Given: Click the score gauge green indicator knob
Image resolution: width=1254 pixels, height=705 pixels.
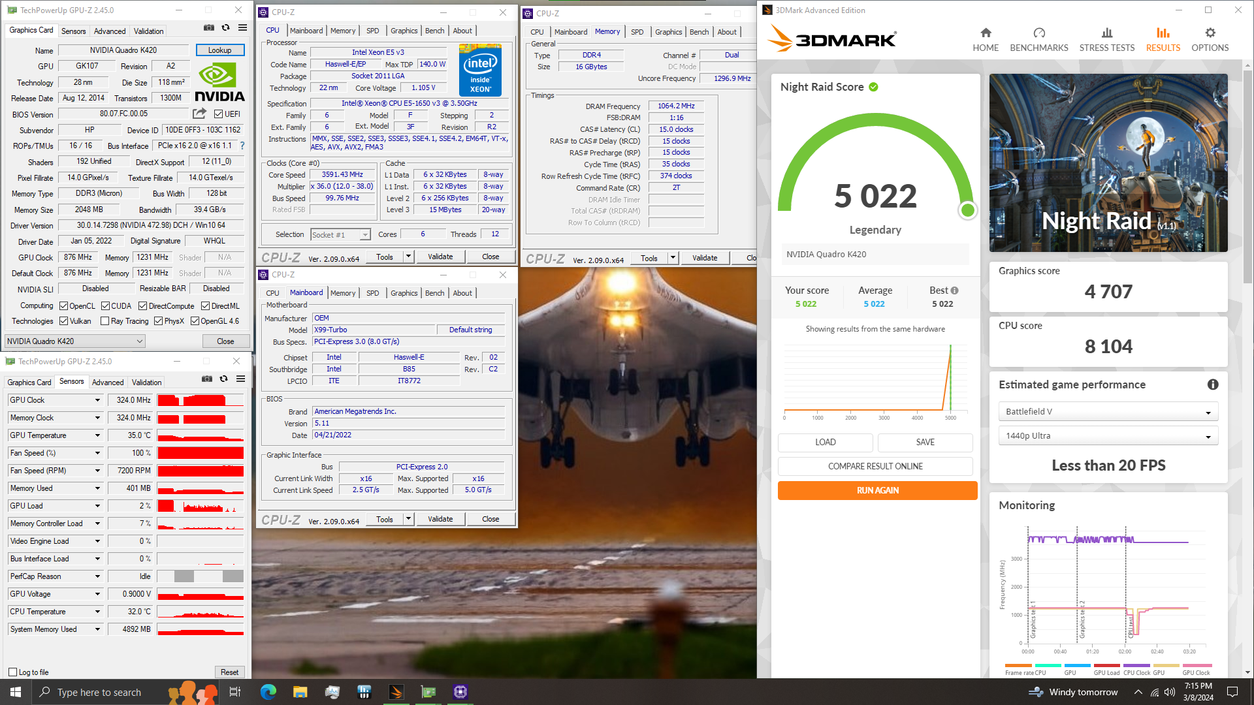Looking at the screenshot, I should (x=967, y=210).
